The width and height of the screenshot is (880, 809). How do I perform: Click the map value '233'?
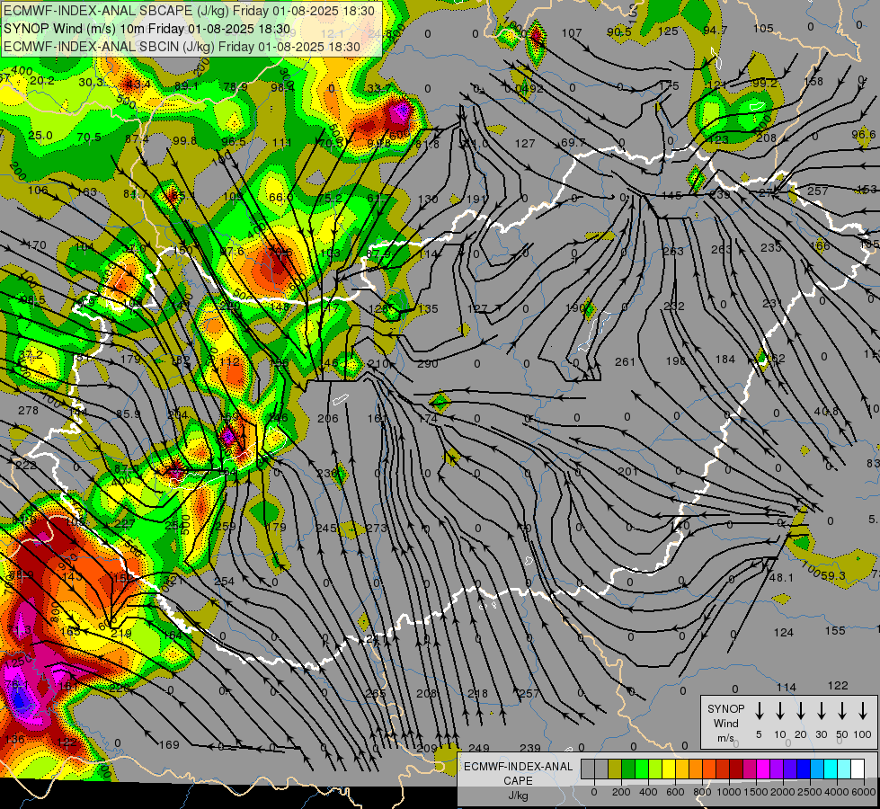pyautogui.click(x=771, y=247)
